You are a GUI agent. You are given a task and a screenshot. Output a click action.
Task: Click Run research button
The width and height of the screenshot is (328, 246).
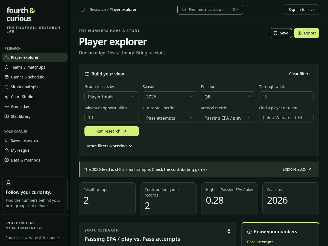point(112,131)
